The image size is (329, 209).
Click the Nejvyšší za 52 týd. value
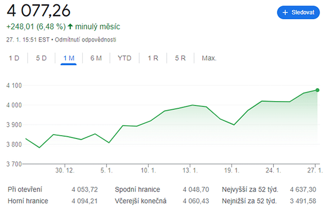click(303, 189)
